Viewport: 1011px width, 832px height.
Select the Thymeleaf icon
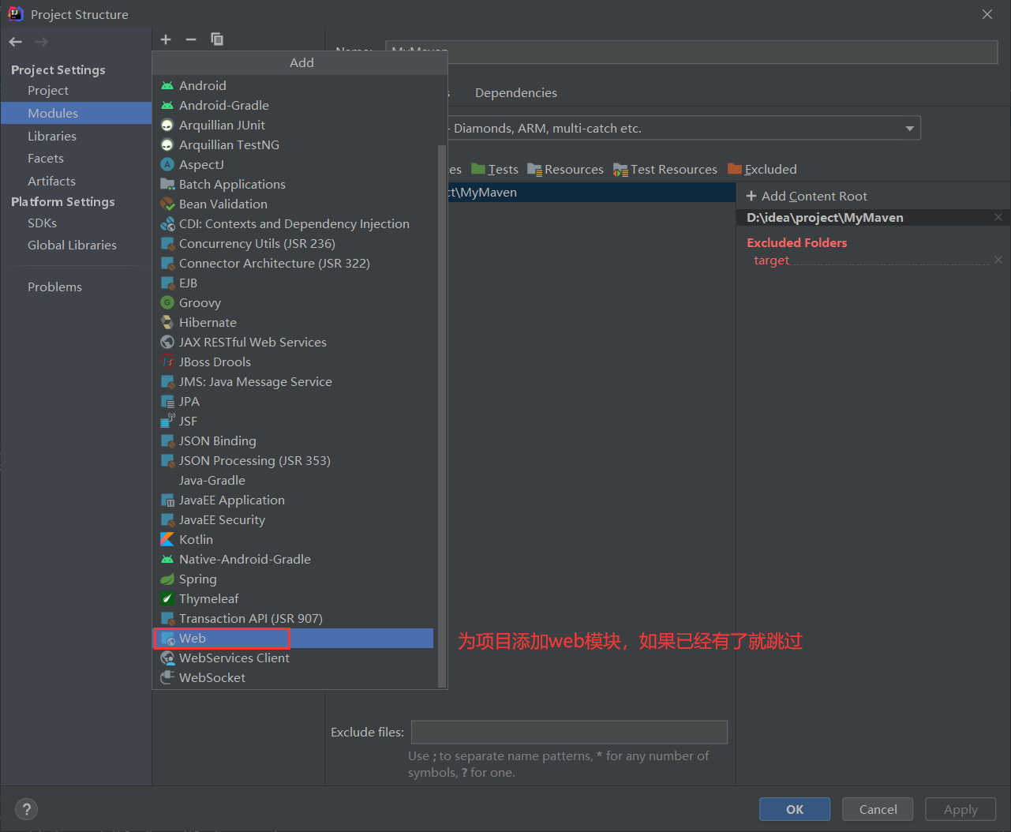[167, 598]
